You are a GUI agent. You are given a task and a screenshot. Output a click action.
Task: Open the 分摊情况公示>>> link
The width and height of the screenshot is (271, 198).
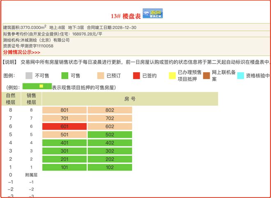point(21,52)
